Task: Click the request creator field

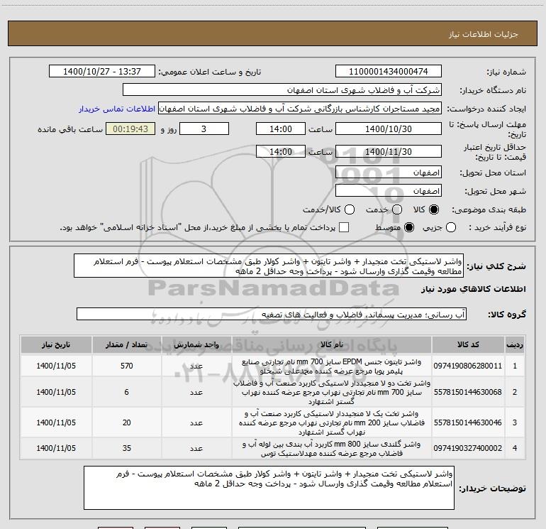Action: (x=300, y=109)
